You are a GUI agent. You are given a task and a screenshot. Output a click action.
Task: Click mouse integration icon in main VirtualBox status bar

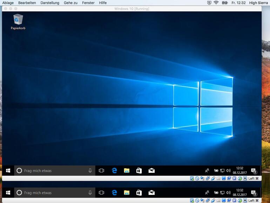(x=239, y=178)
